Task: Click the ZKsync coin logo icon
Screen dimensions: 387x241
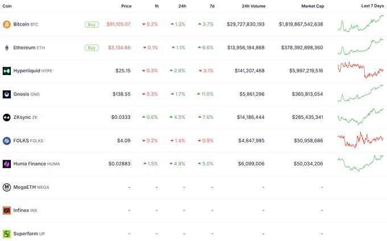Action: tap(7, 118)
